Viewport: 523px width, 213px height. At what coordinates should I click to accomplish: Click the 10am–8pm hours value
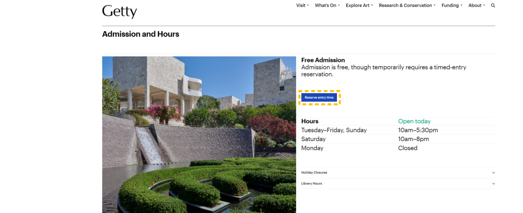coord(413,139)
